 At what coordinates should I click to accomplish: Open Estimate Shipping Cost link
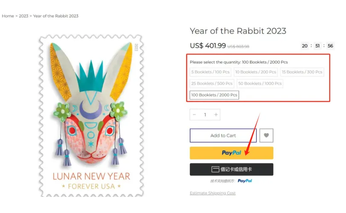click(x=213, y=193)
